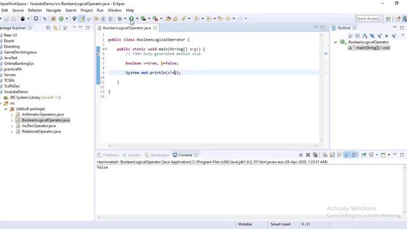Open the Navigate menu
The image size is (407, 229).
point(53,10)
